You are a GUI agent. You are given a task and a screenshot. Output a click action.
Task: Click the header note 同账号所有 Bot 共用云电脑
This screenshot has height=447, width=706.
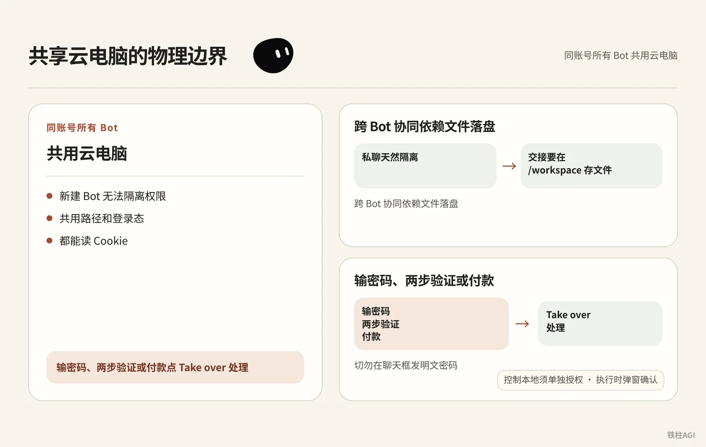tap(620, 56)
